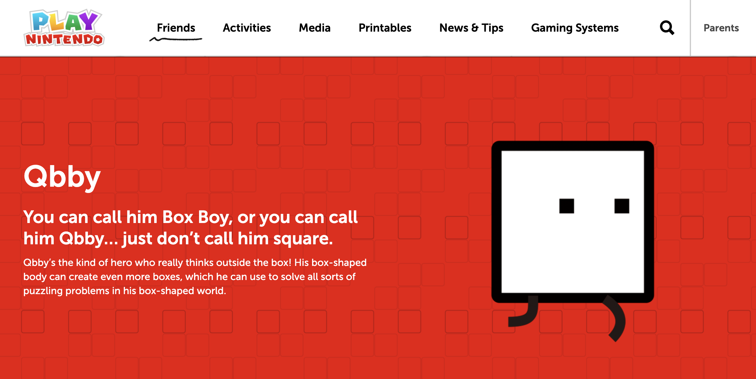This screenshot has height=379, width=756.
Task: Go to the Activities section
Action: [x=247, y=28]
